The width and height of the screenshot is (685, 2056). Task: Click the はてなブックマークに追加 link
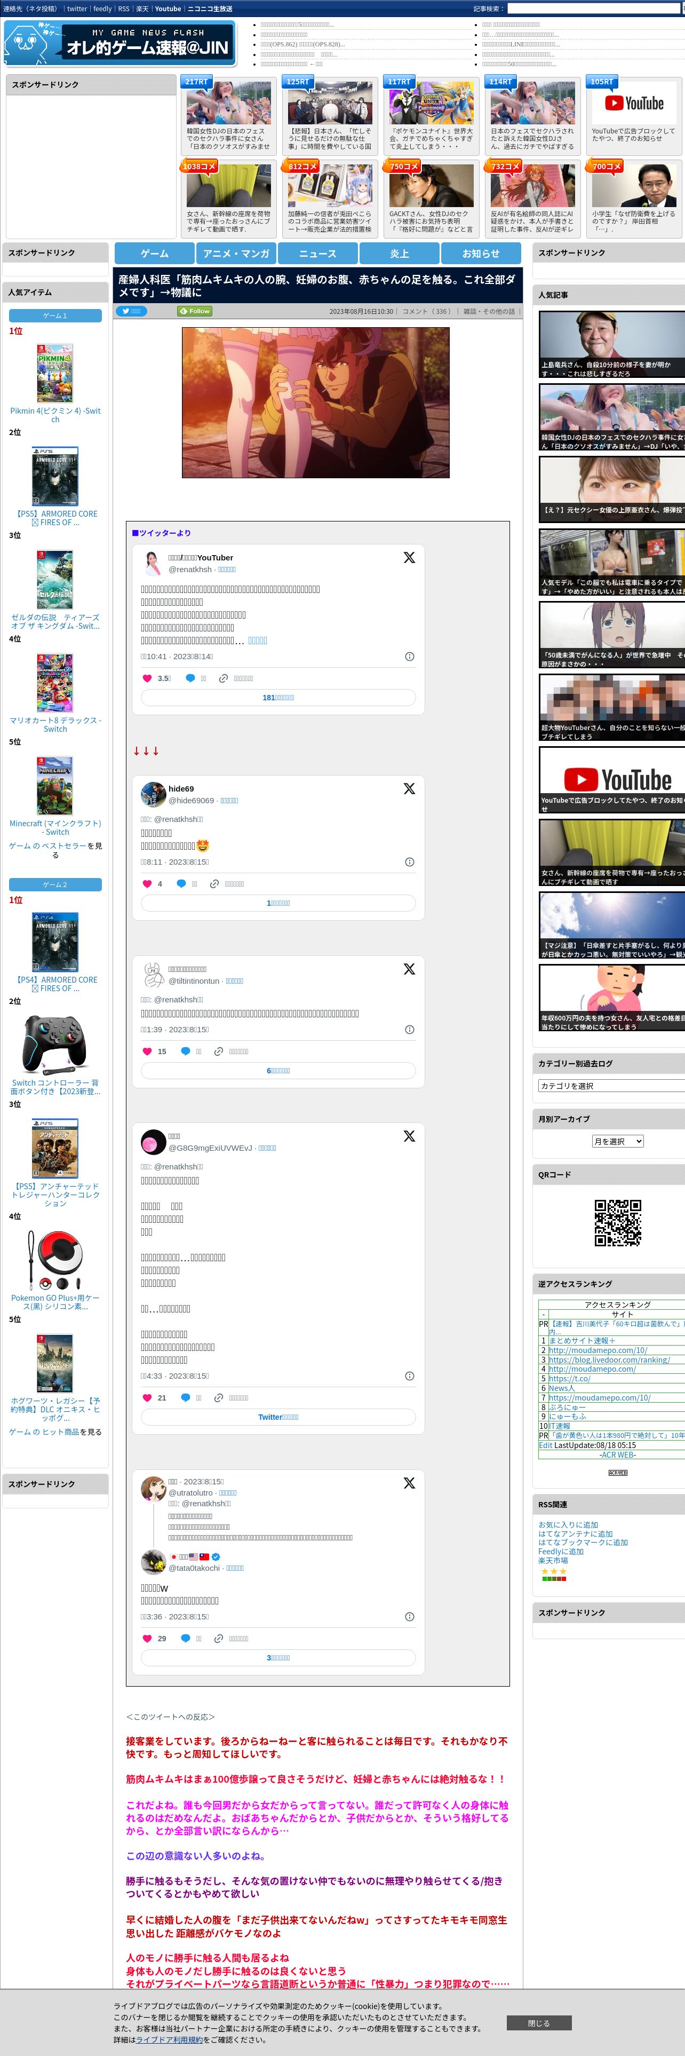583,1542
